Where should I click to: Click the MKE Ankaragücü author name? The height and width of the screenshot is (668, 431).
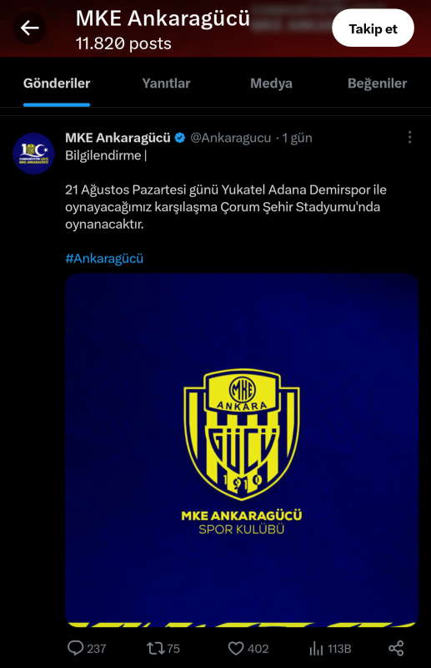click(118, 138)
